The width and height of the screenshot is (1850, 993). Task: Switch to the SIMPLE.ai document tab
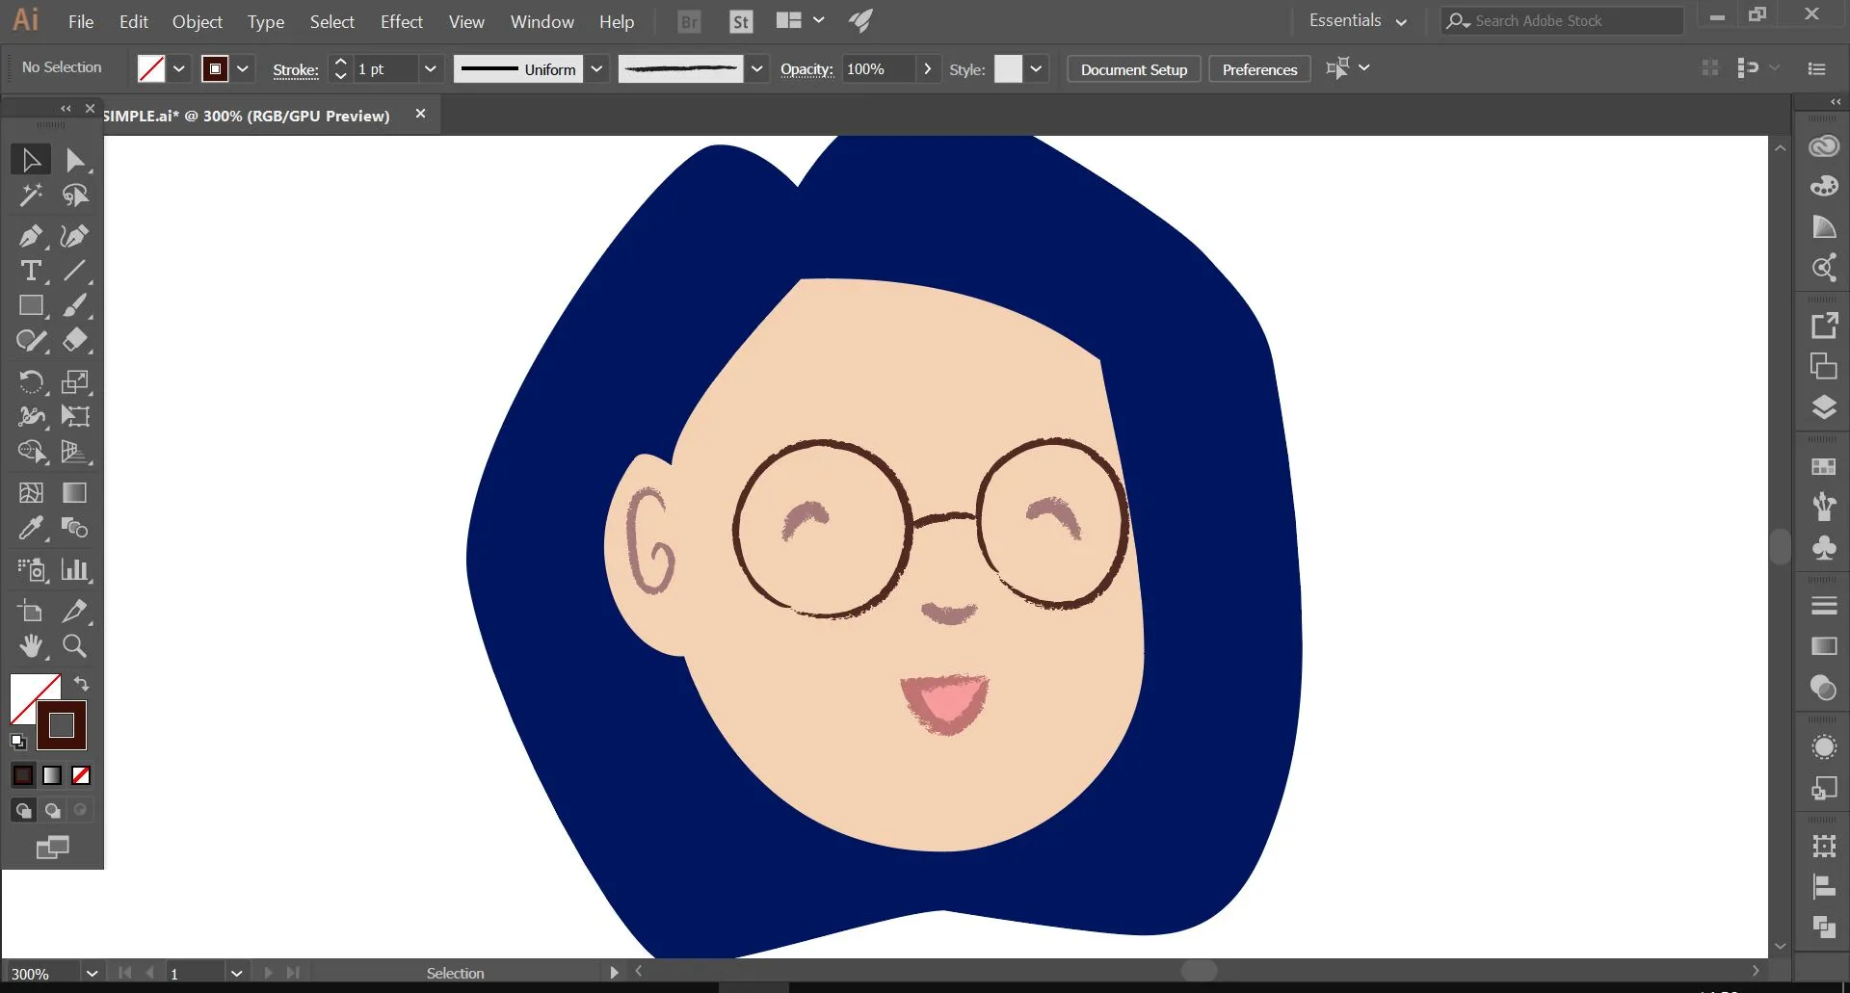247,116
